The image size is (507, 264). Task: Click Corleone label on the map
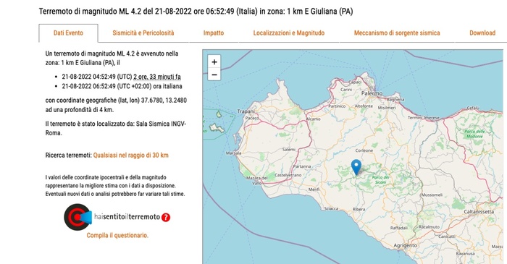pyautogui.click(x=364, y=150)
